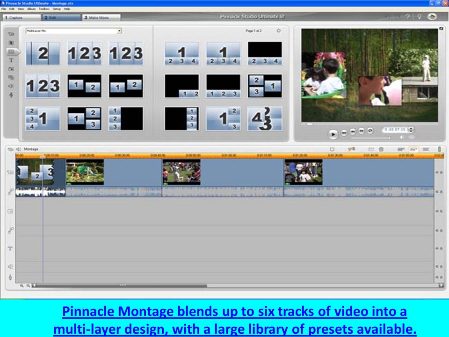Image resolution: width=449 pixels, height=337 pixels.
Task: Lock the original audio track
Action: pyautogui.click(x=441, y=192)
